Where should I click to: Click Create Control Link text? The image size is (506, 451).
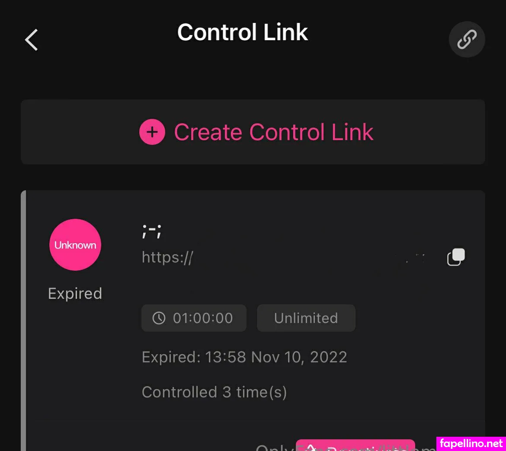coord(274,132)
